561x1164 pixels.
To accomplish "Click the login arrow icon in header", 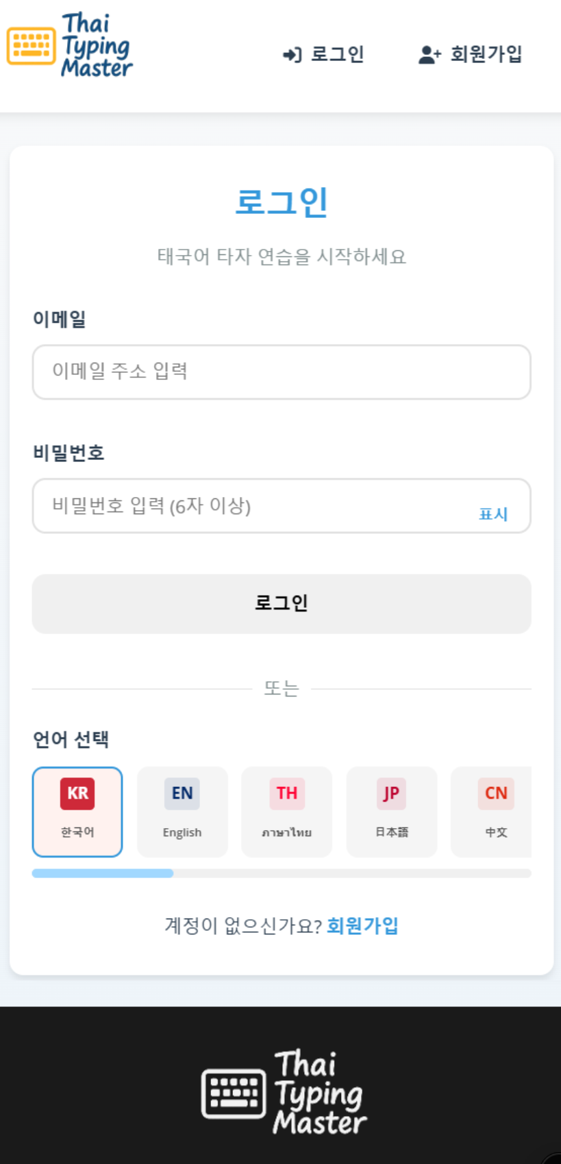I will (x=292, y=55).
